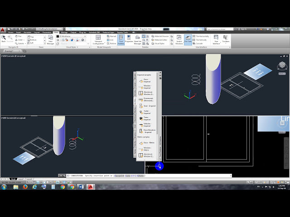The width and height of the screenshot is (290, 217).
Task: Switch to the Home ribbon tab
Action: (10, 32)
